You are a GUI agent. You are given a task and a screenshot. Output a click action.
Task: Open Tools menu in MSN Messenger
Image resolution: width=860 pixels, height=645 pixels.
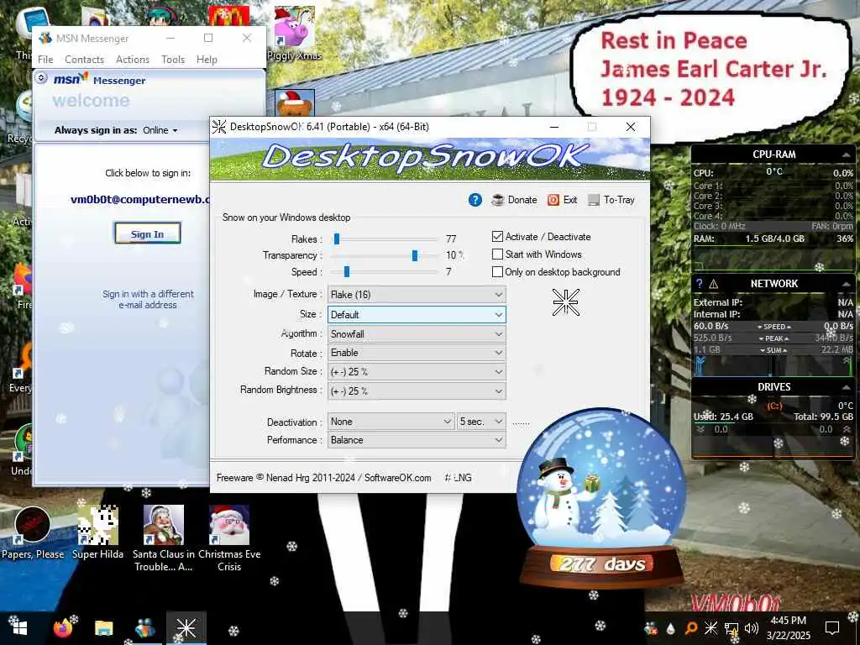[x=173, y=60]
